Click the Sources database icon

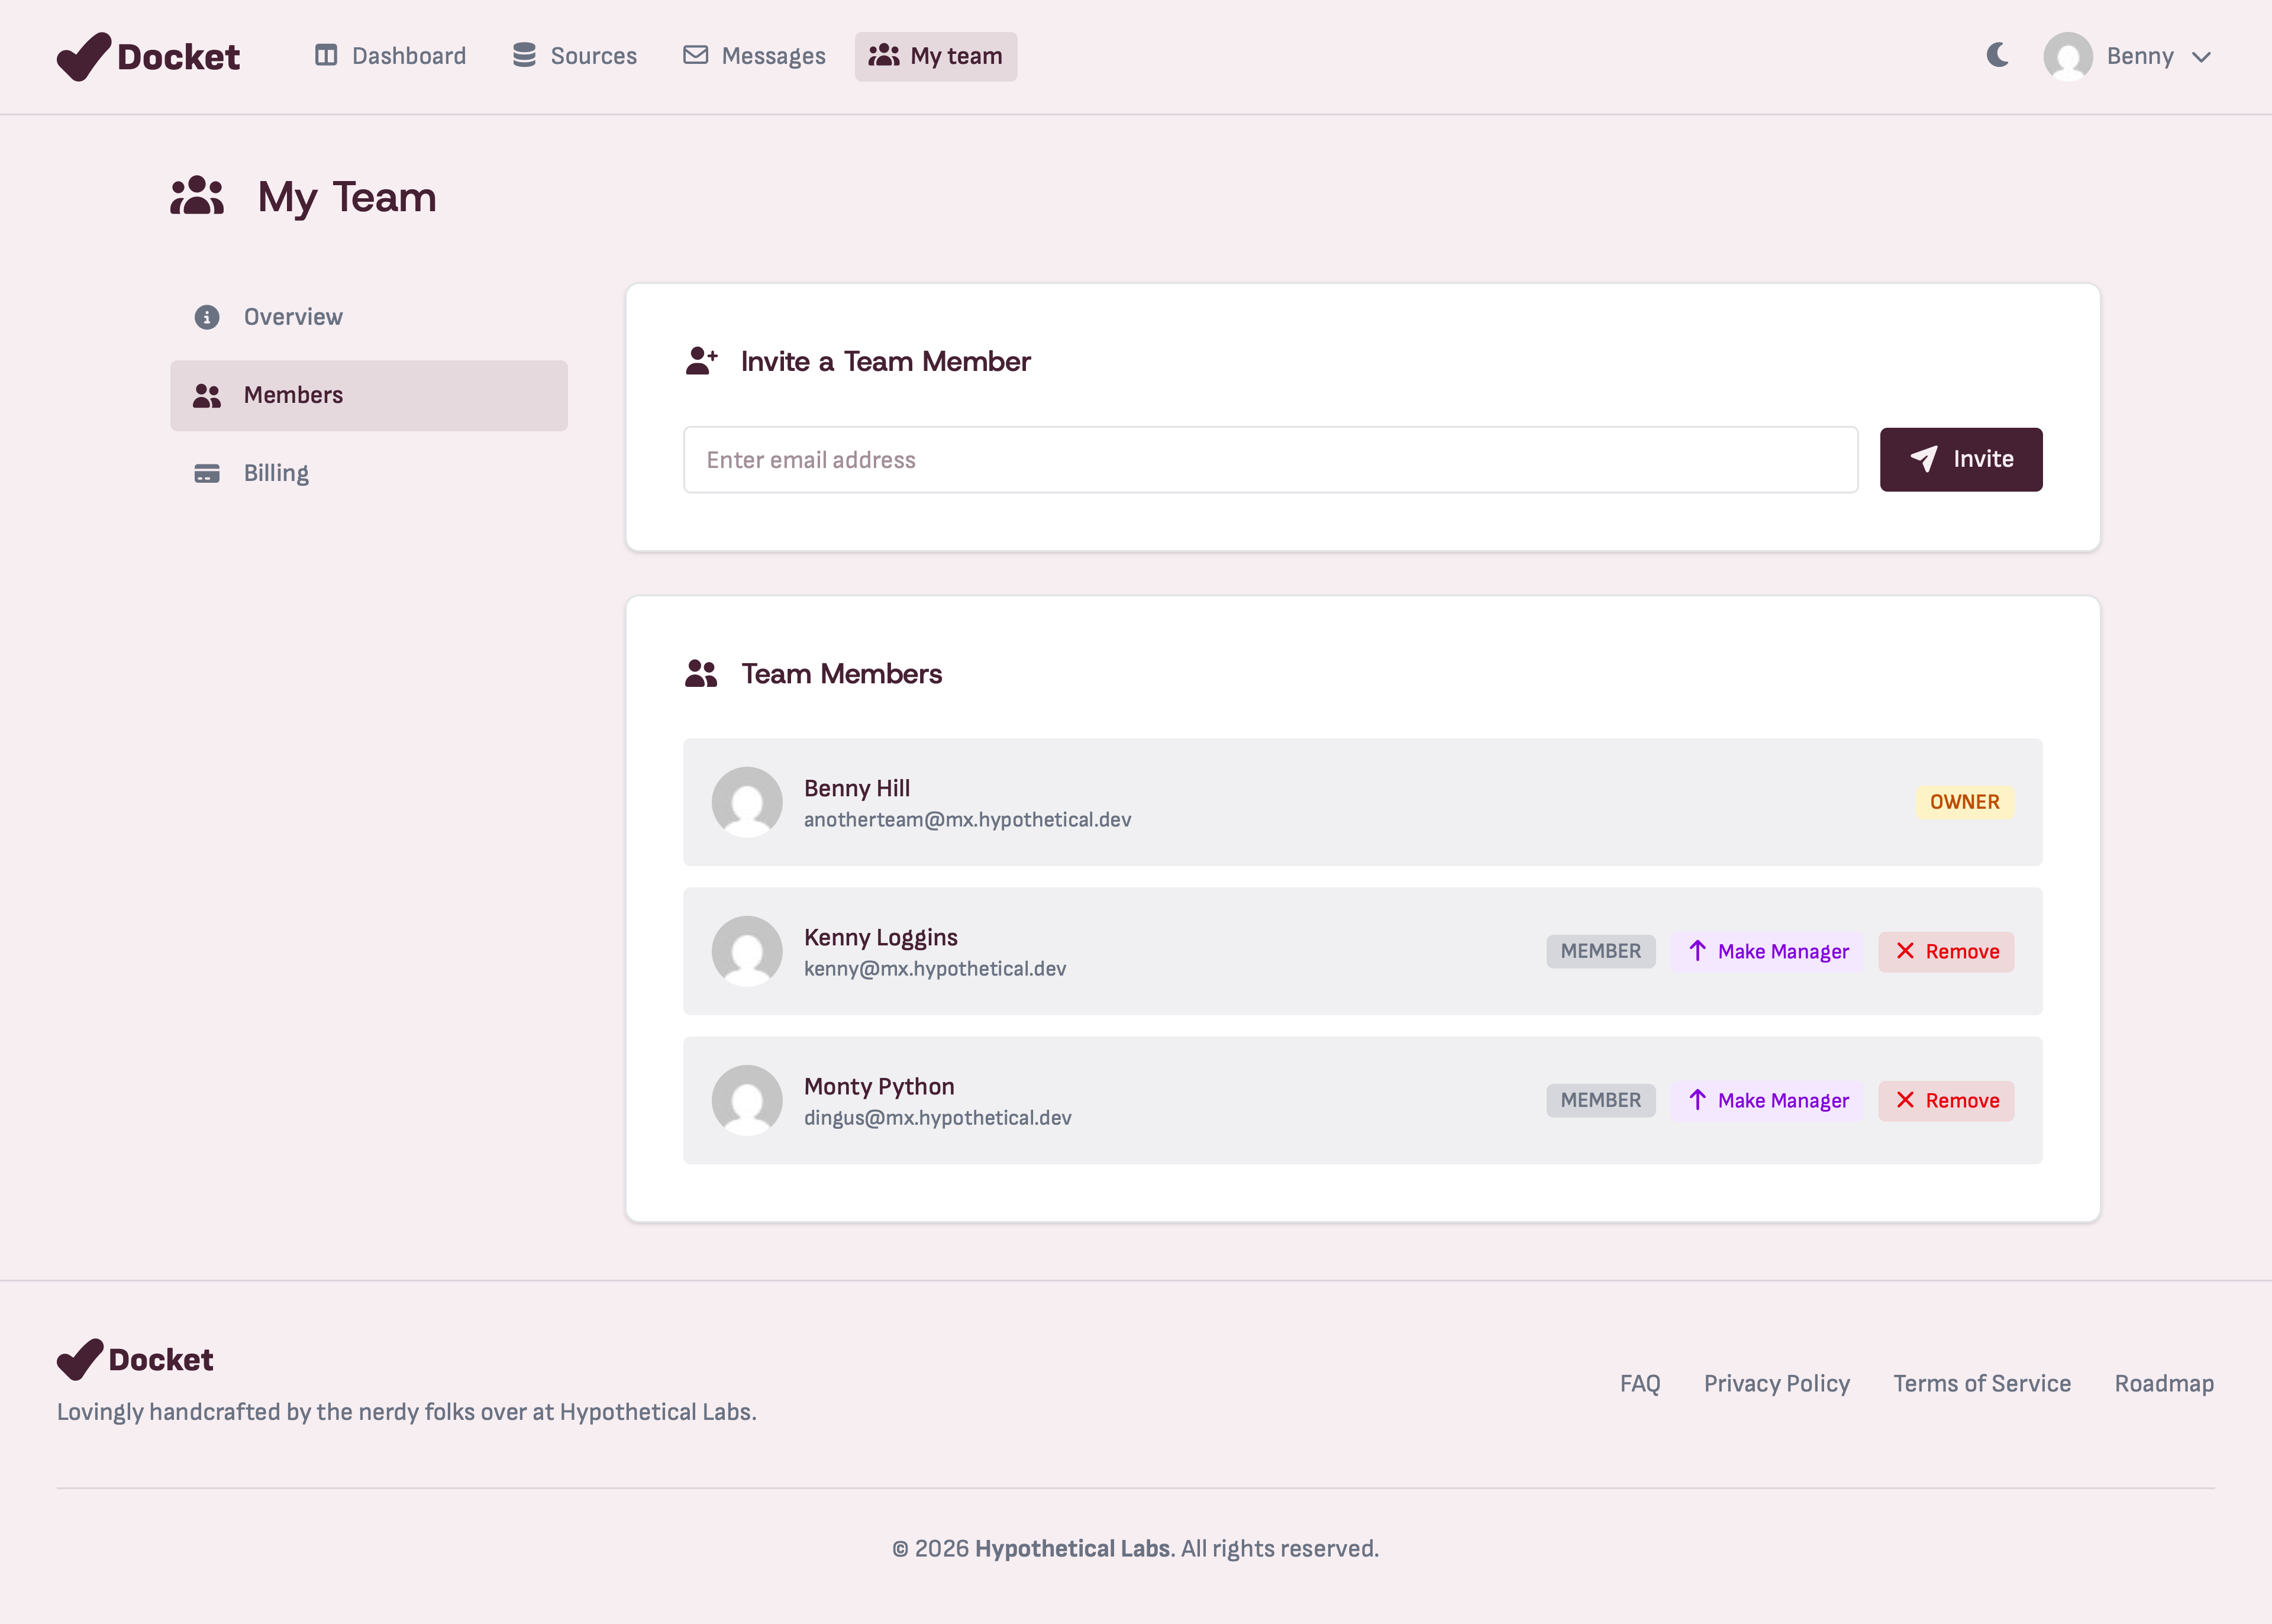click(x=524, y=55)
